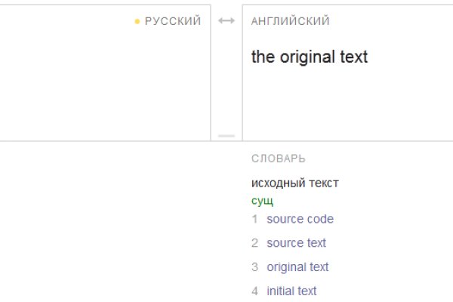Click the word 'the' in the translation output
Screen dimensions: 453x302
tap(263, 57)
